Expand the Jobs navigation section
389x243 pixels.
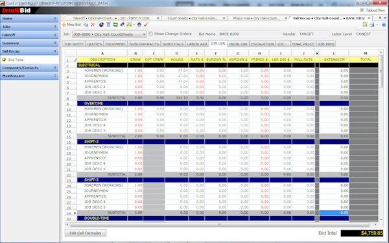[29, 27]
